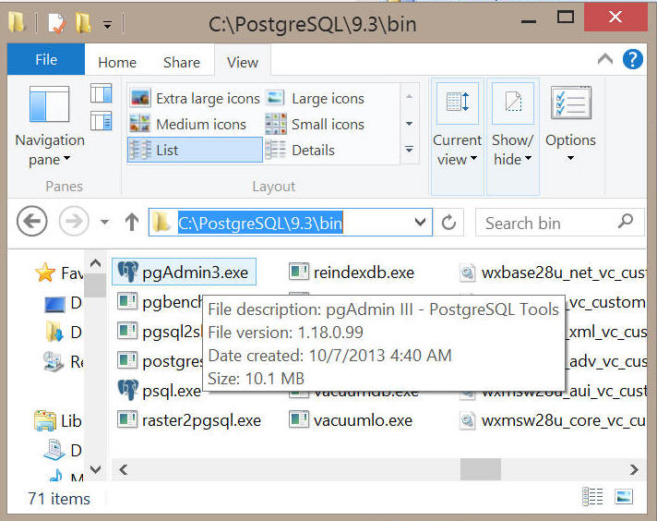Click the pgsql2s file icon
Viewport: 657px width, 521px height.
point(127,331)
